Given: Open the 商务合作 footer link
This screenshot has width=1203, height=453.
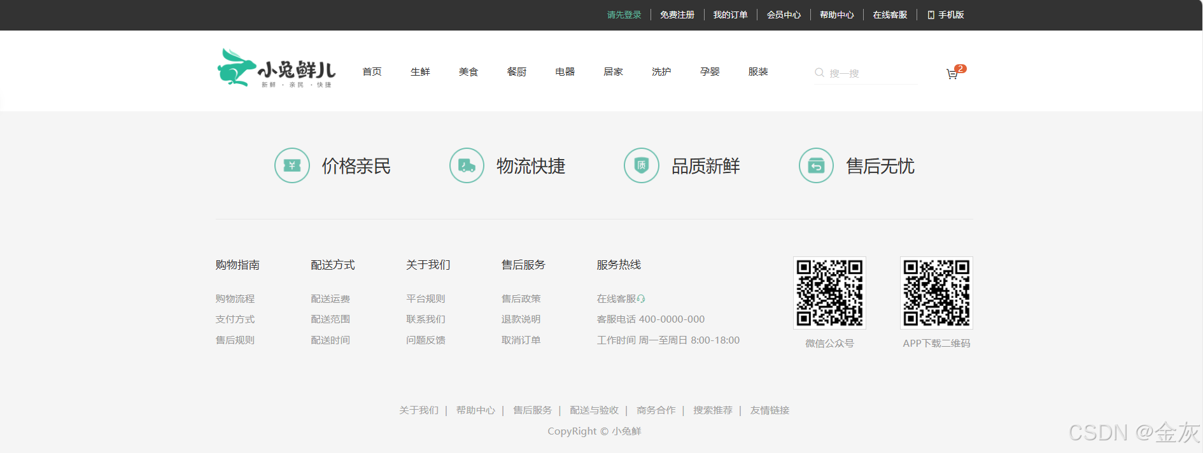Looking at the screenshot, I should [x=656, y=410].
